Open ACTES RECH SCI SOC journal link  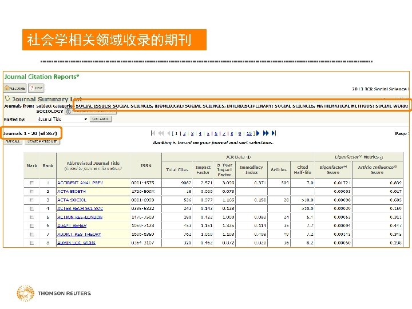[x=80, y=209]
